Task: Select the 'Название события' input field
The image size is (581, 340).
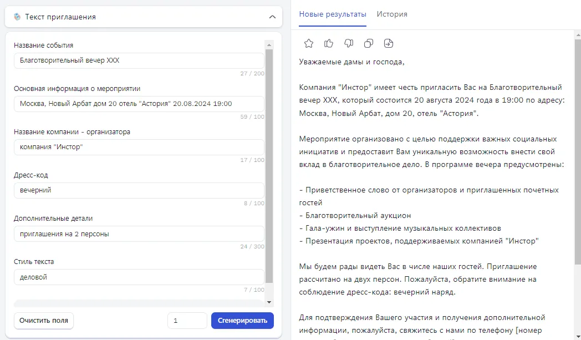Action: [x=139, y=60]
